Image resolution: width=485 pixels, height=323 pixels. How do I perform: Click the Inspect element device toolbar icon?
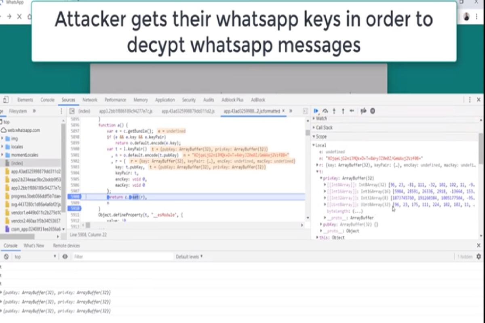coord(5,100)
